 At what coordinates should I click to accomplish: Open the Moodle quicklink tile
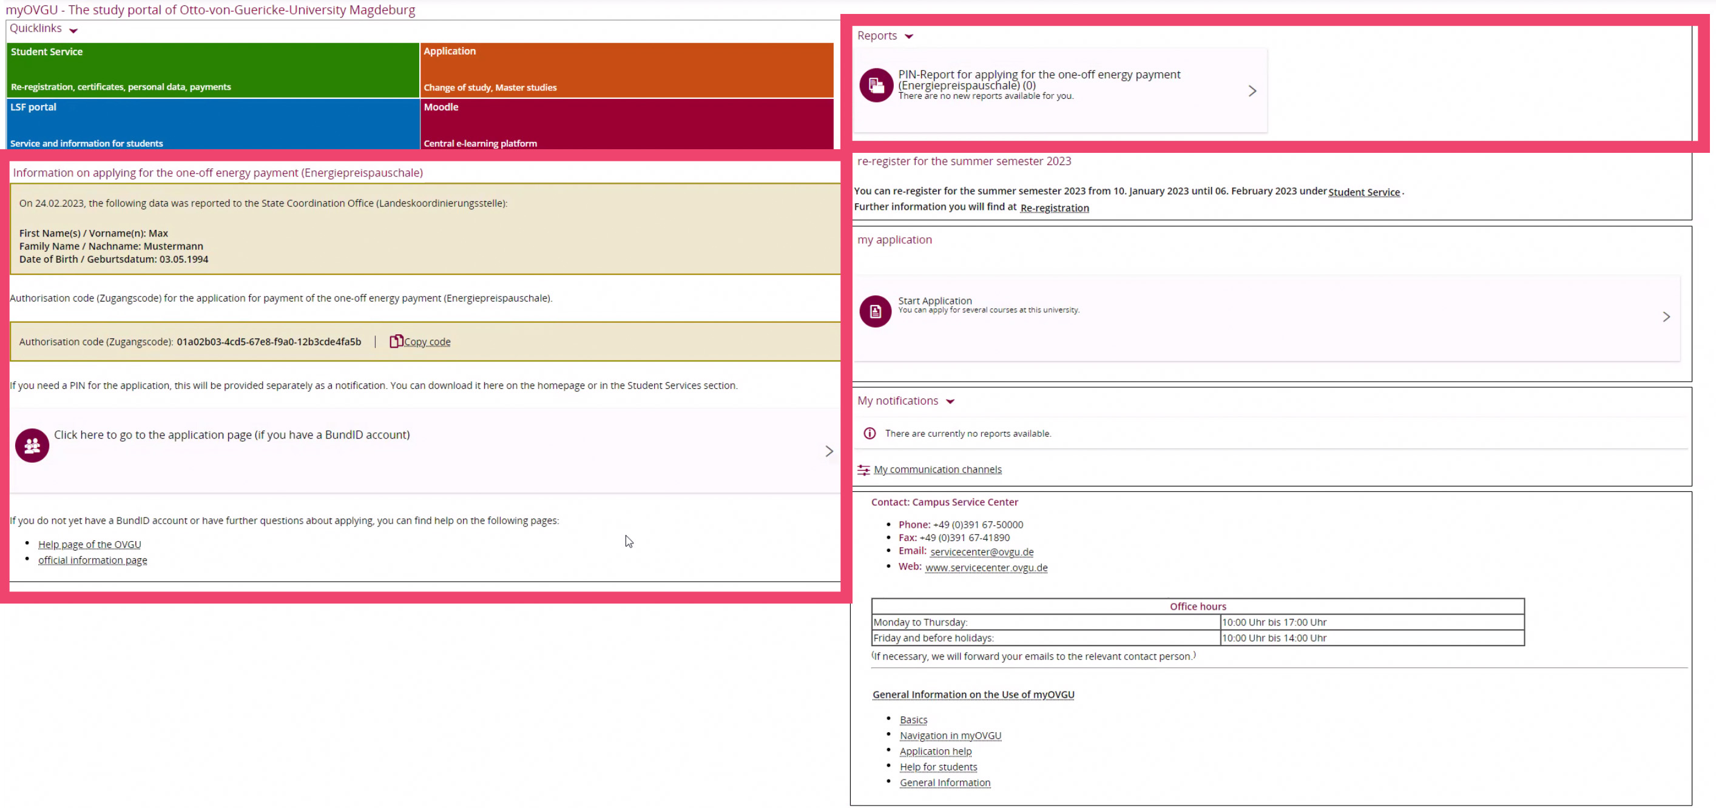coord(627,124)
